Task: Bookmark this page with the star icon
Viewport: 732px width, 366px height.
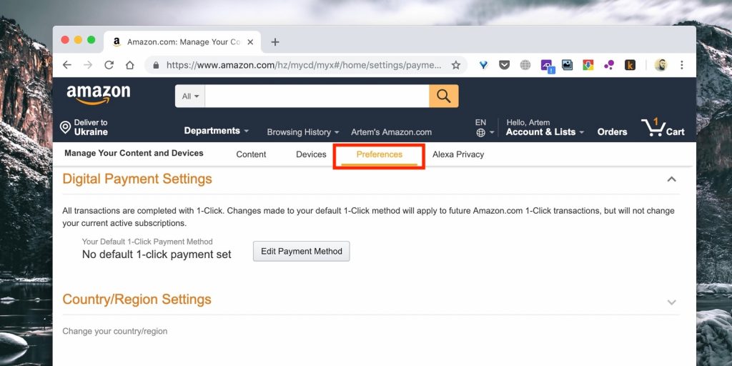Action: pyautogui.click(x=455, y=65)
